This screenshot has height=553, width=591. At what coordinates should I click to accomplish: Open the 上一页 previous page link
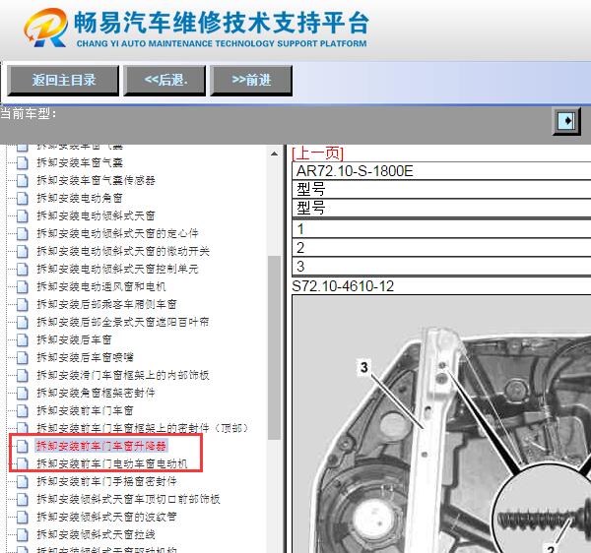[318, 154]
